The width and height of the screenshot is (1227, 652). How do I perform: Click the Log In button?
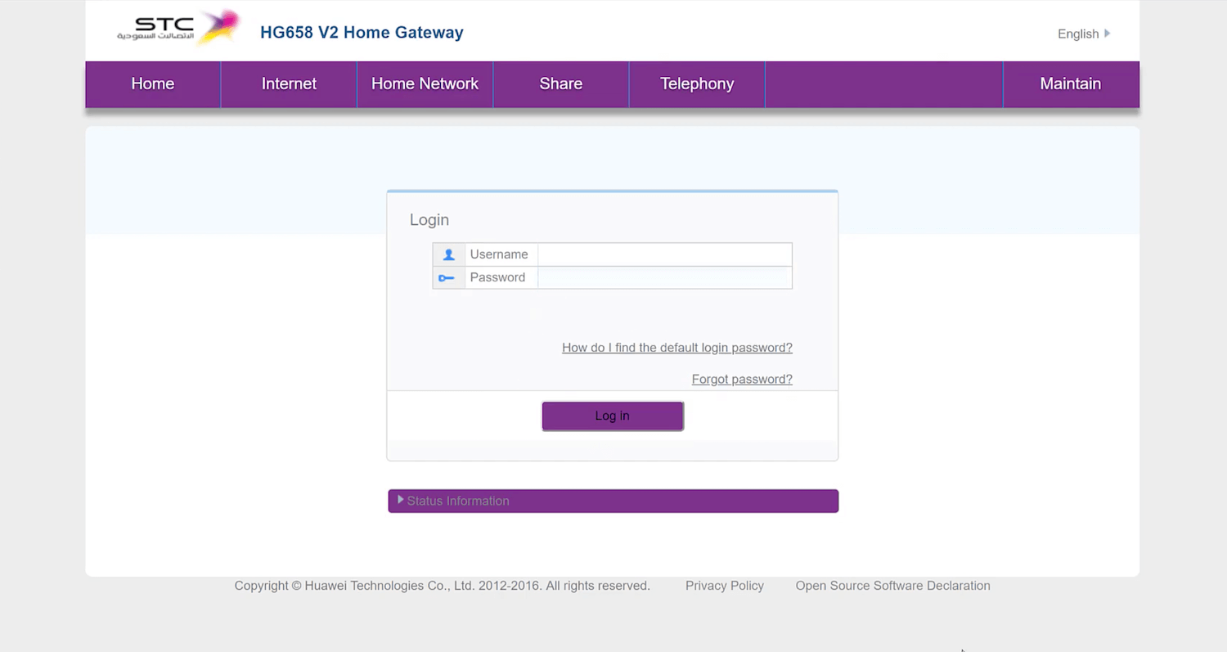[613, 416]
